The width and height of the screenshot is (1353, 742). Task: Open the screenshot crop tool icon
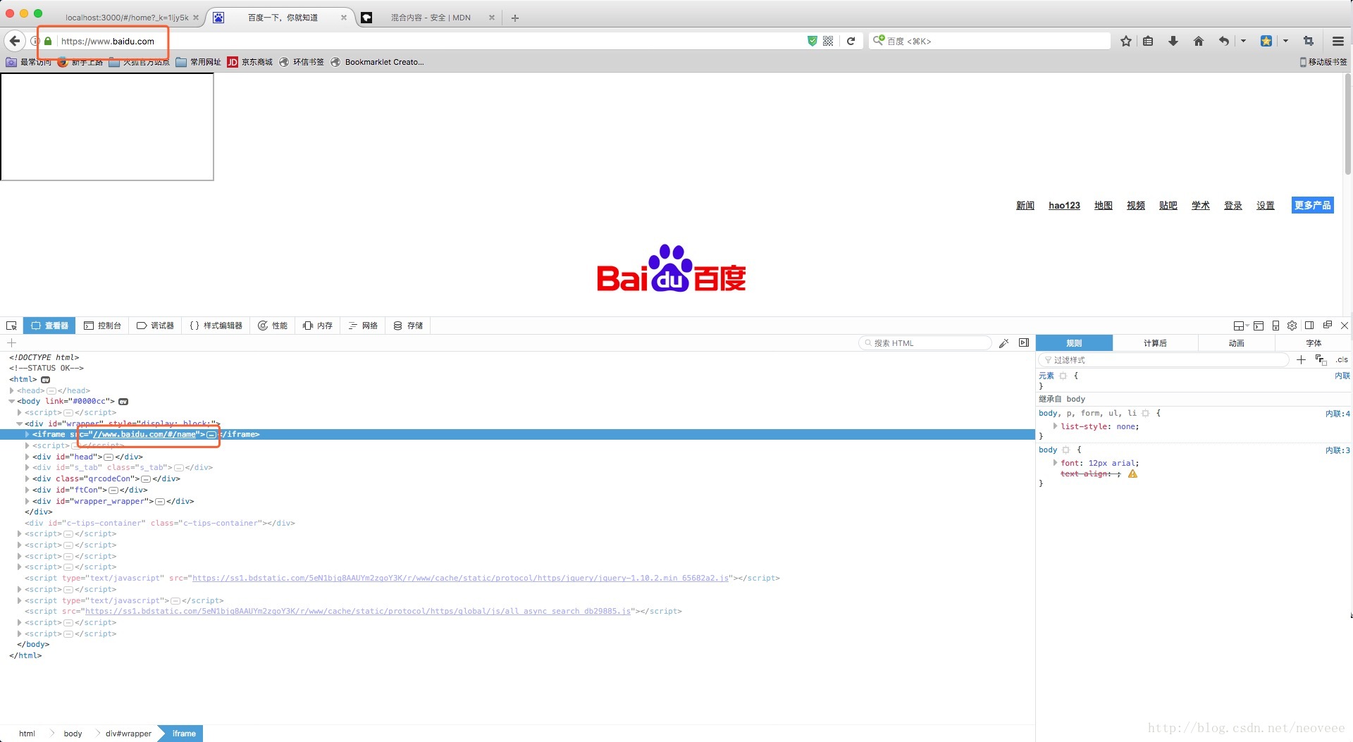coord(1309,41)
